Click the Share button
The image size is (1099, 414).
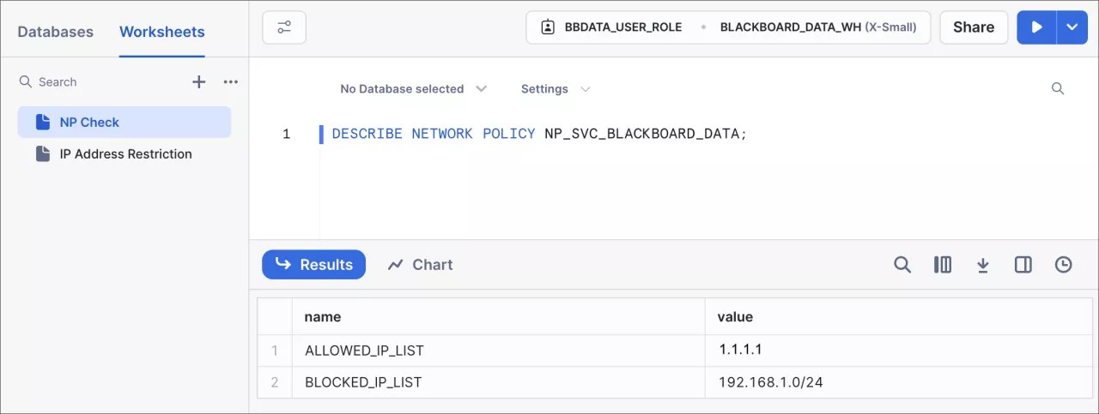point(973,27)
